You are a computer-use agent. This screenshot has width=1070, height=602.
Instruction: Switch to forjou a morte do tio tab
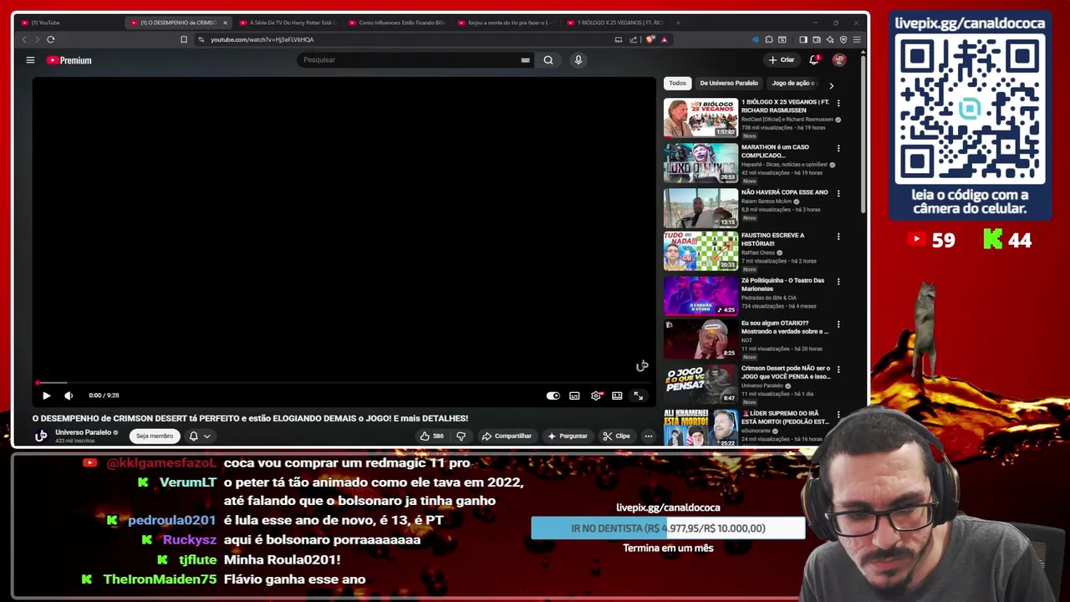click(506, 23)
